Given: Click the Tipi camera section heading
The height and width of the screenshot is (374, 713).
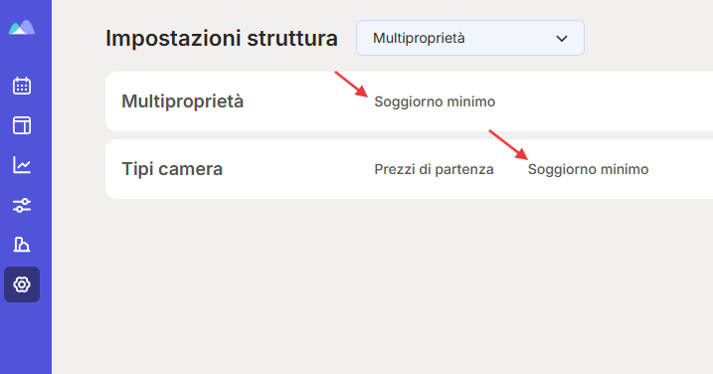Looking at the screenshot, I should click(172, 169).
